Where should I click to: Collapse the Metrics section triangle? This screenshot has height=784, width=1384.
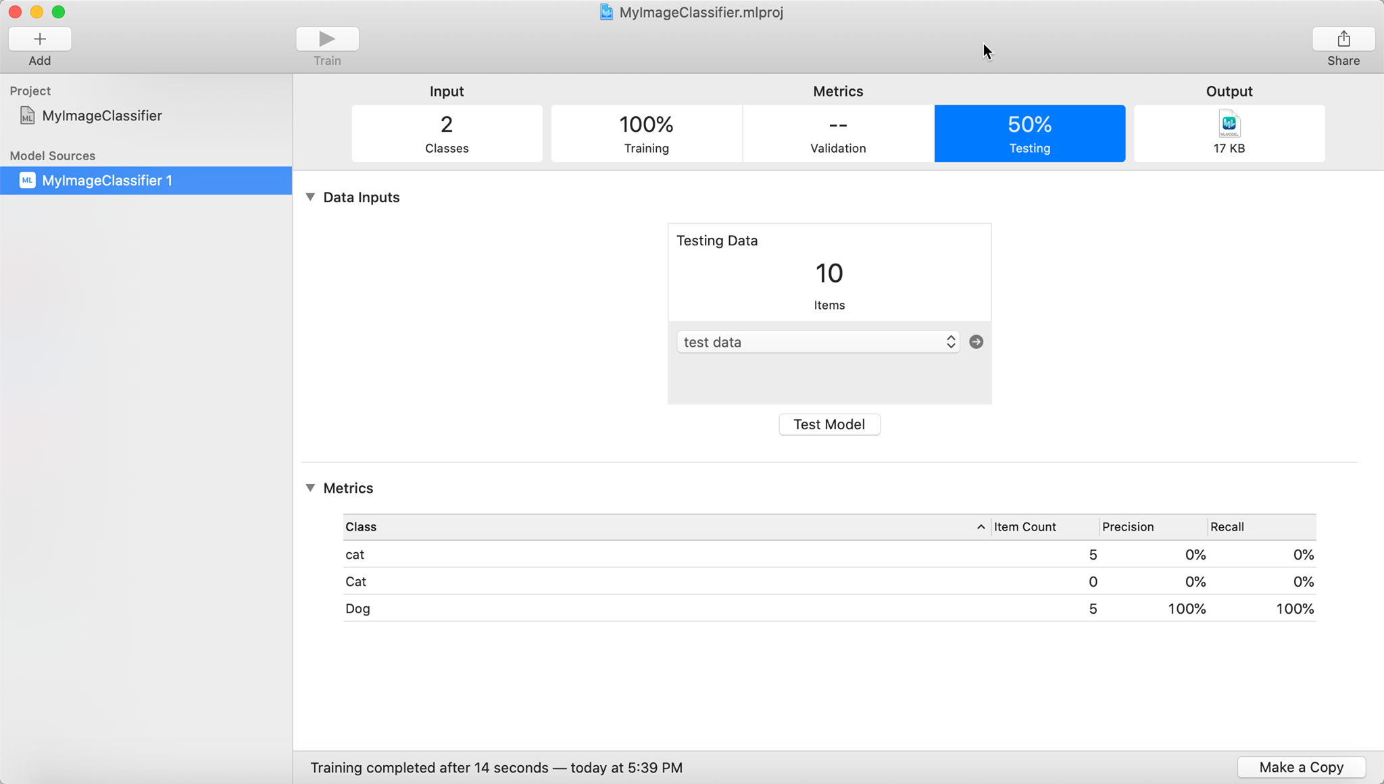click(x=310, y=487)
